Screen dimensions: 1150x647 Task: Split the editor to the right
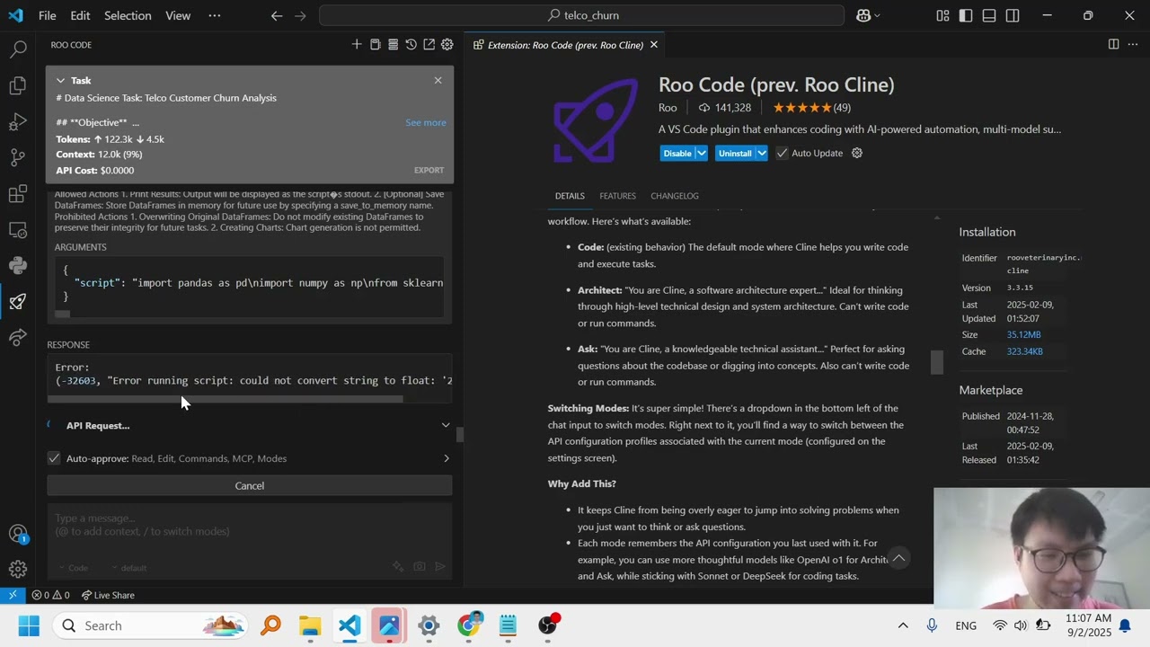point(1113,44)
